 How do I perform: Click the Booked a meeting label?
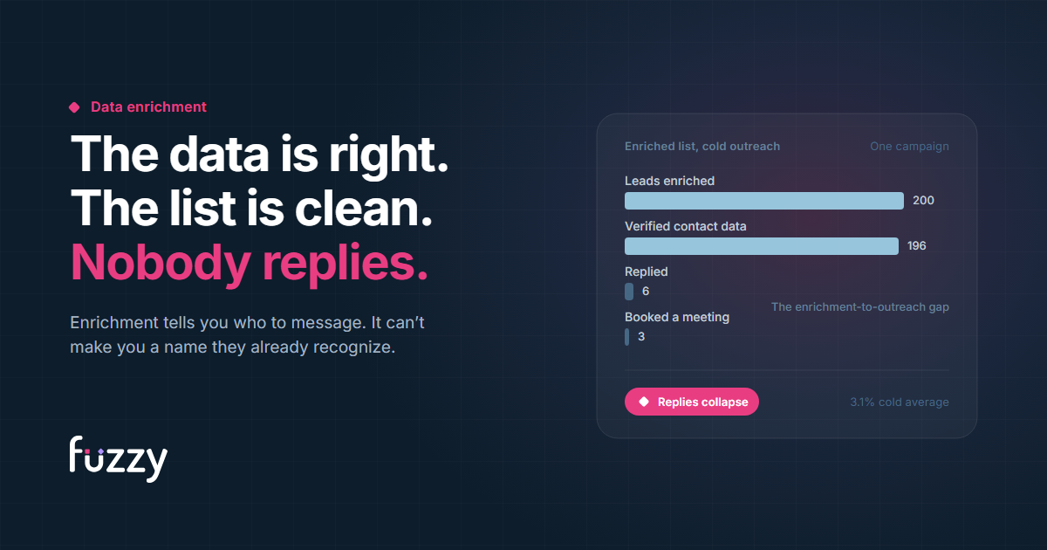(x=677, y=317)
